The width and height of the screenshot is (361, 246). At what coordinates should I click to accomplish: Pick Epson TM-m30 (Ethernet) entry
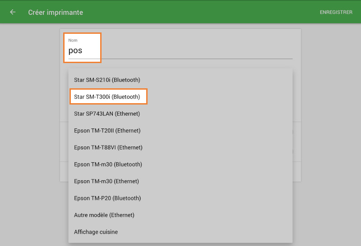(x=106, y=181)
